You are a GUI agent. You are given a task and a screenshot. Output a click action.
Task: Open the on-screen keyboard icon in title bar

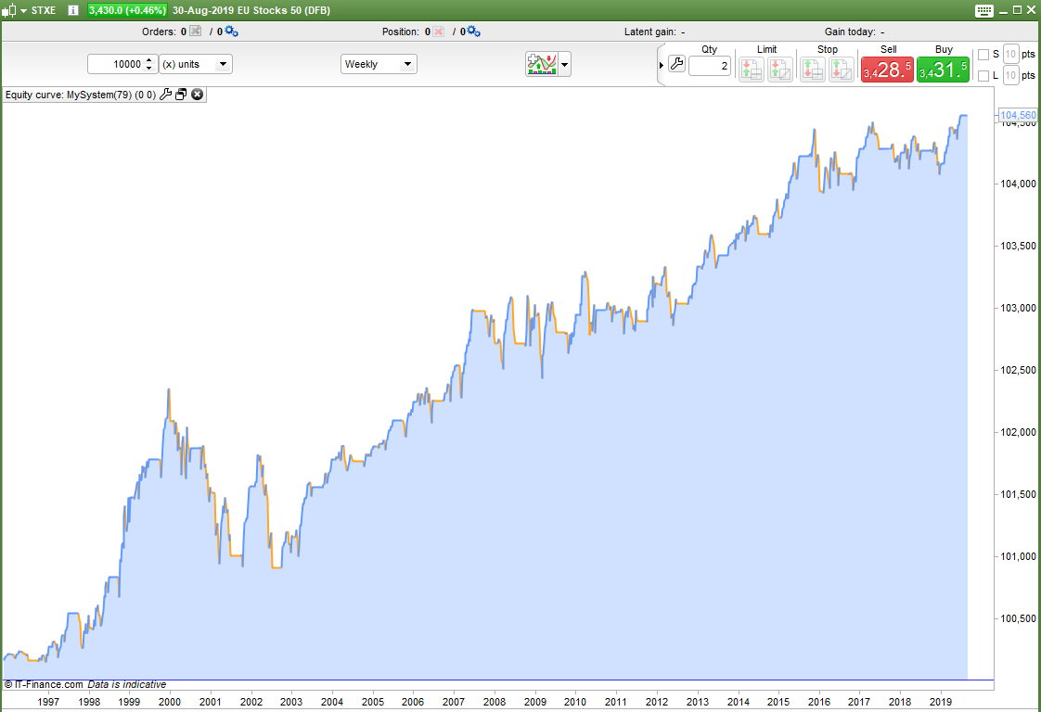983,10
